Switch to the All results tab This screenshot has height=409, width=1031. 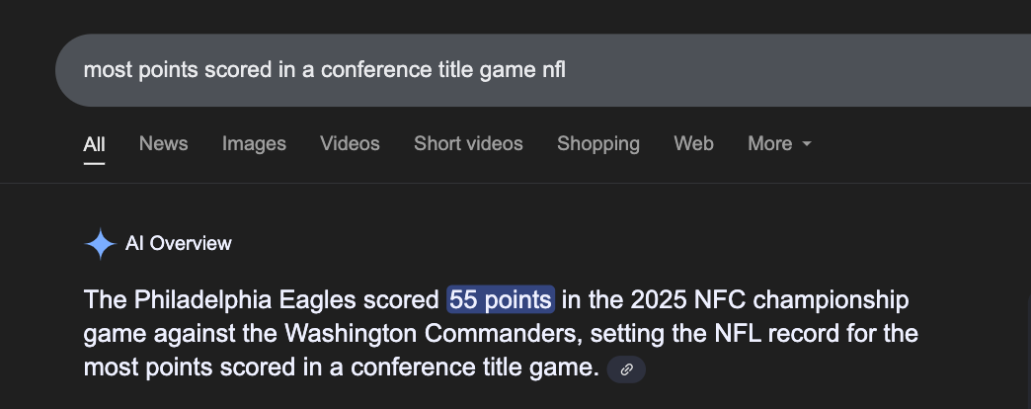[94, 144]
